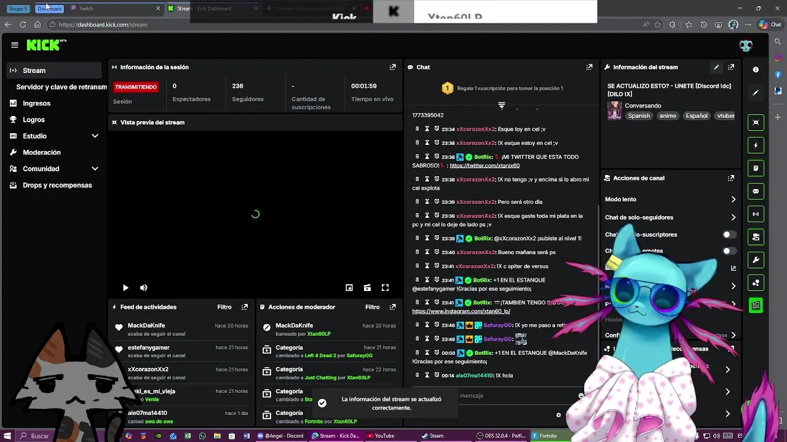Select Stream in the sidebar
Image resolution: width=787 pixels, height=442 pixels.
pyautogui.click(x=55, y=71)
